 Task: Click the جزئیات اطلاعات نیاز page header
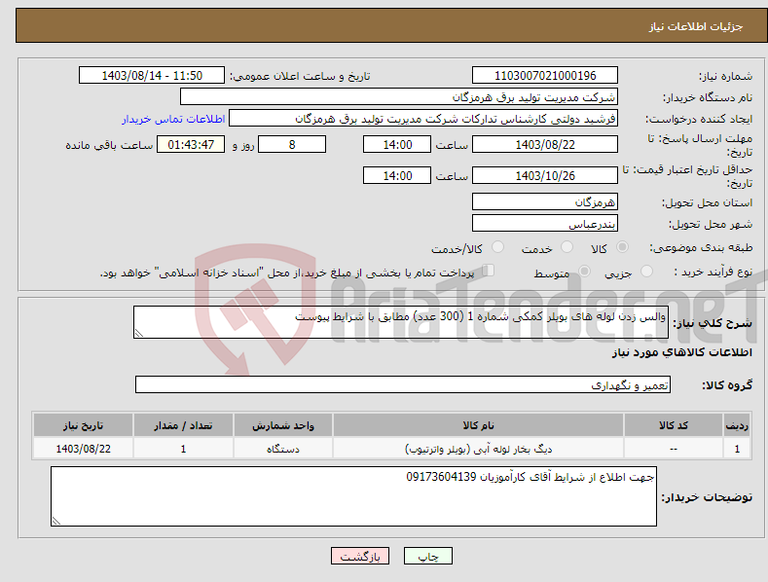click(x=696, y=26)
